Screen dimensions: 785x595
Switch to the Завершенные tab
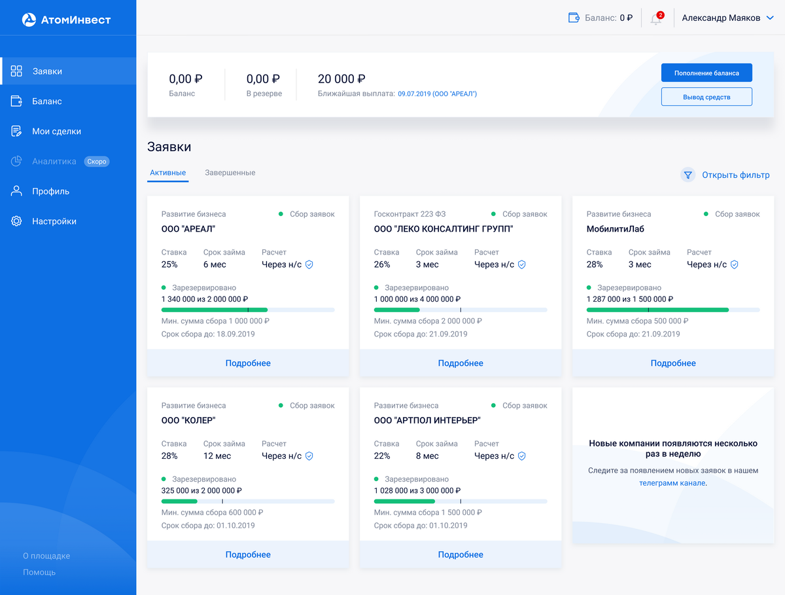tap(230, 173)
